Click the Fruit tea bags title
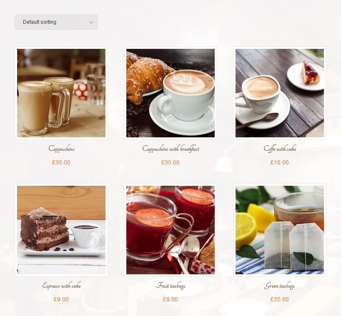341x316 pixels. click(171, 286)
